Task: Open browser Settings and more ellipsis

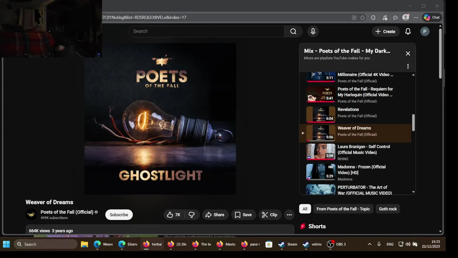Action: [416, 18]
